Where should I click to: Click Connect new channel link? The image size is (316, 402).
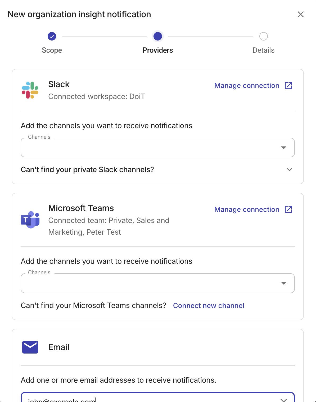pos(209,306)
